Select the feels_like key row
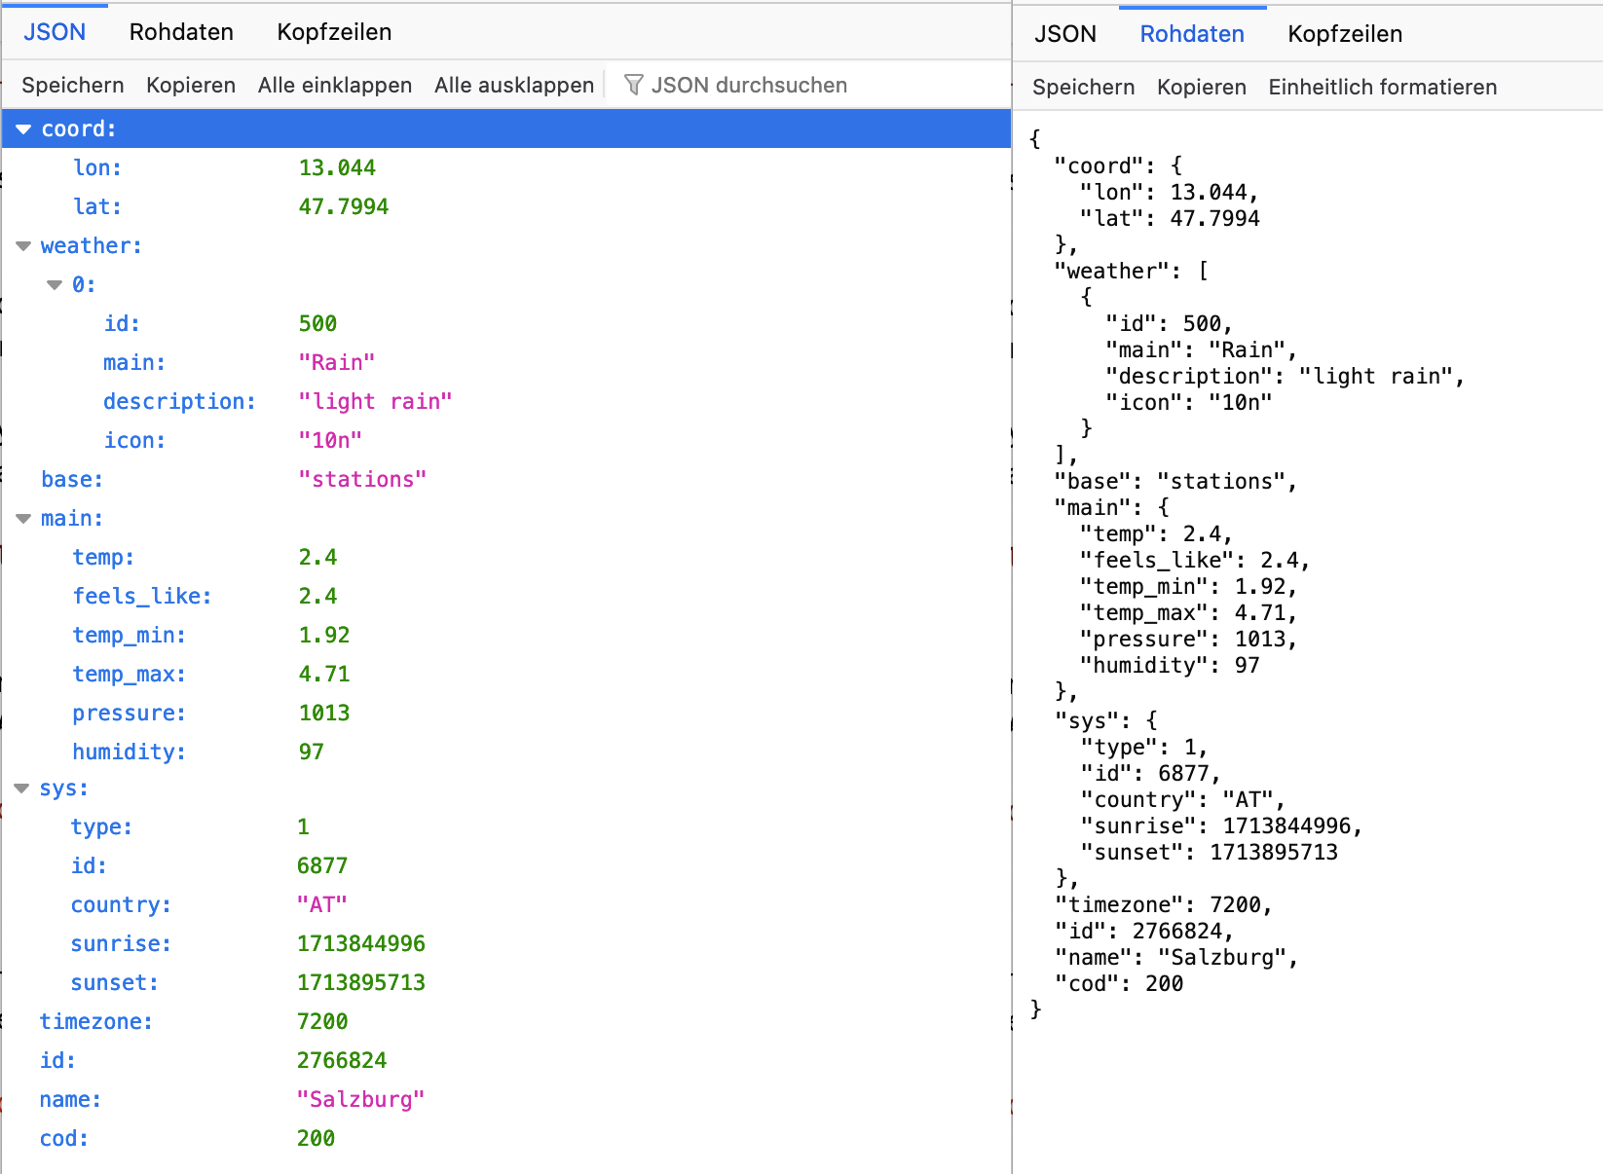This screenshot has height=1174, width=1603. (x=506, y=597)
